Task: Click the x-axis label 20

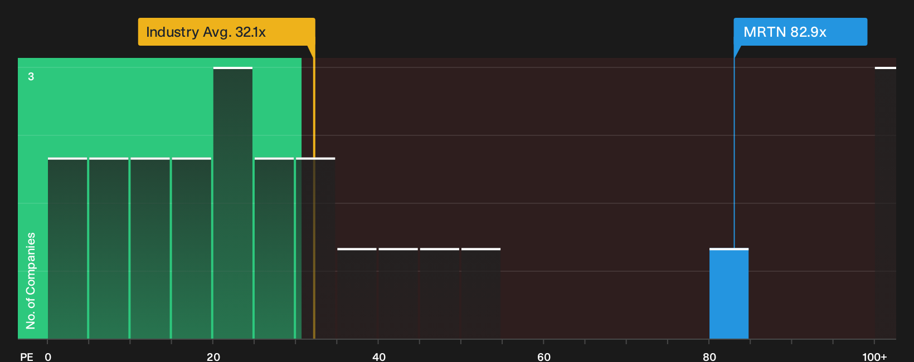Action: click(x=213, y=356)
